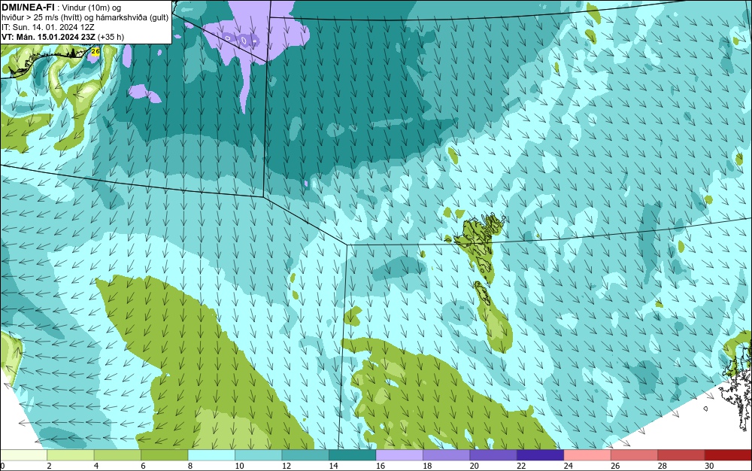This screenshot has height=471, width=752.
Task: Click the 14–16 m/s dark teal legend swatch
Action: point(353,454)
